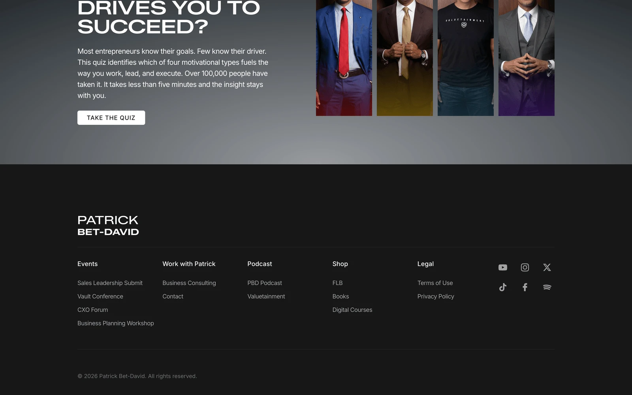
Task: Open the Instagram social icon
Action: [x=525, y=267]
